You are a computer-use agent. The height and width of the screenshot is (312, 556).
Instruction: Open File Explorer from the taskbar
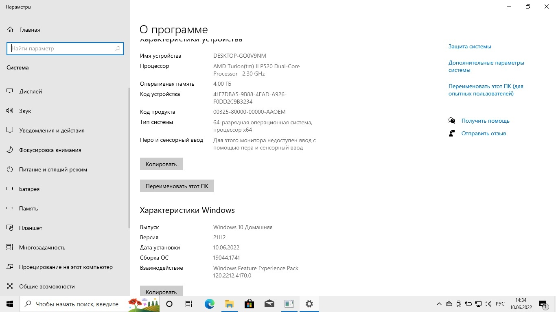click(x=229, y=304)
